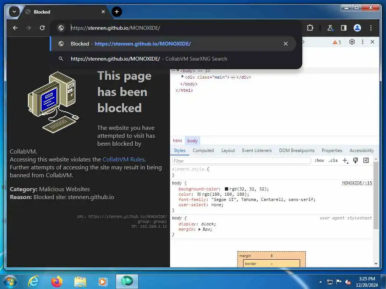The width and height of the screenshot is (386, 289).
Task: Open the tab search dropdown chevron
Action: click(14, 12)
